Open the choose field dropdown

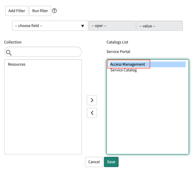(50, 26)
